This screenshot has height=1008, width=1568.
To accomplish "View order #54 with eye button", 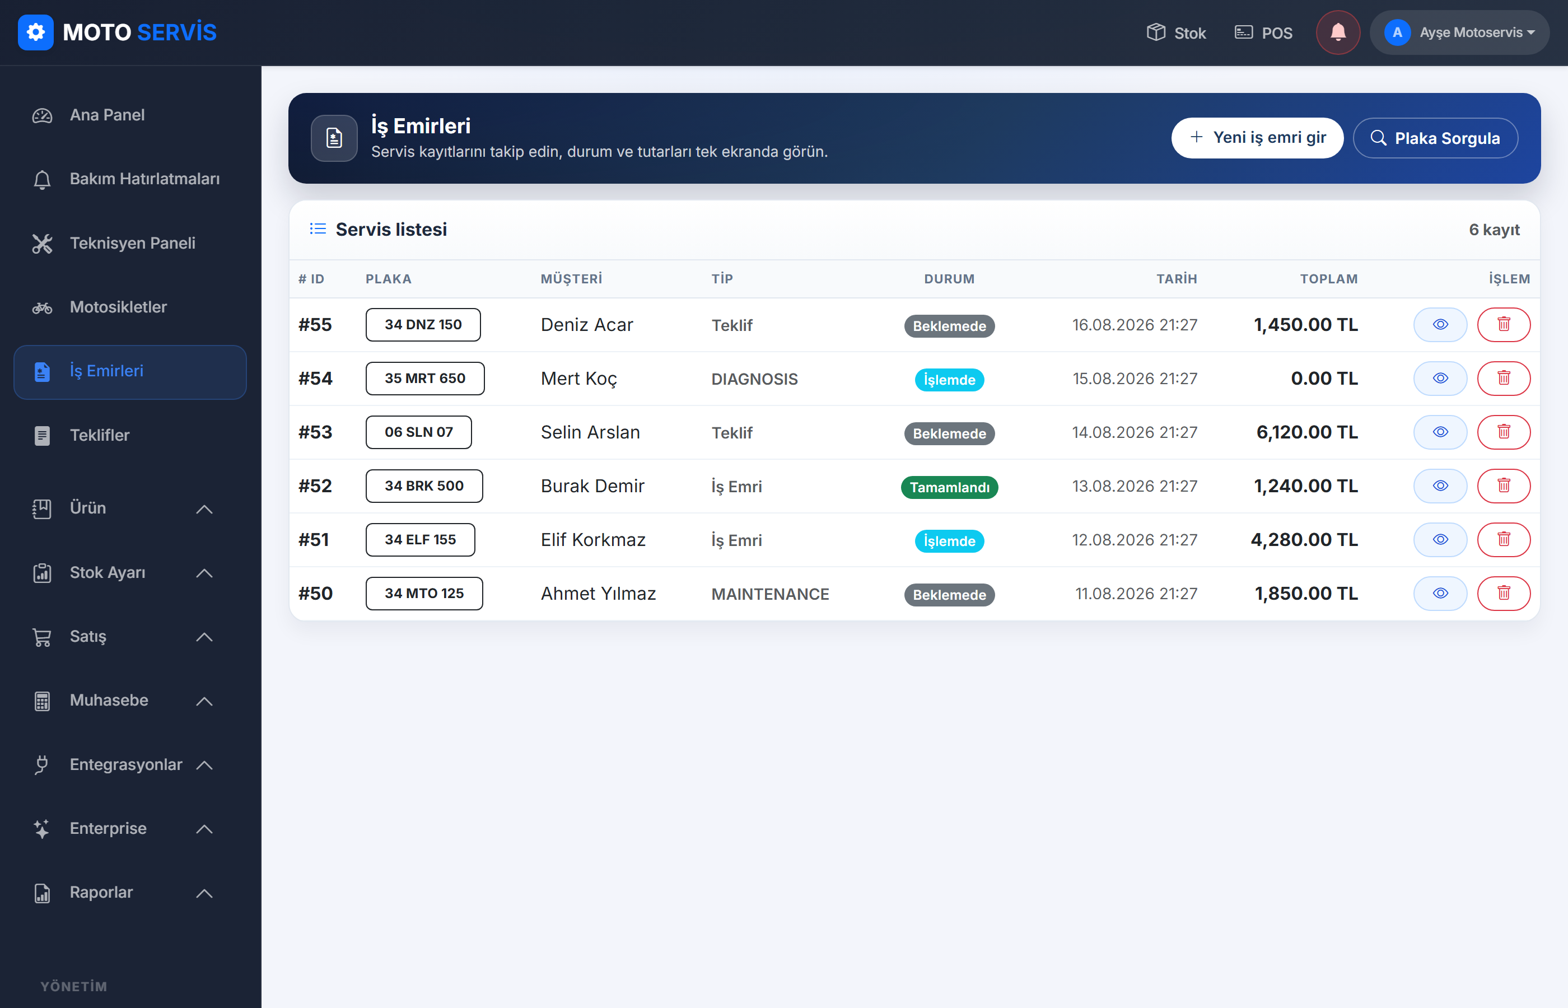I will [x=1440, y=379].
